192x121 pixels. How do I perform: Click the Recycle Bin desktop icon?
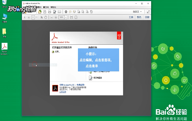coord(4,4)
